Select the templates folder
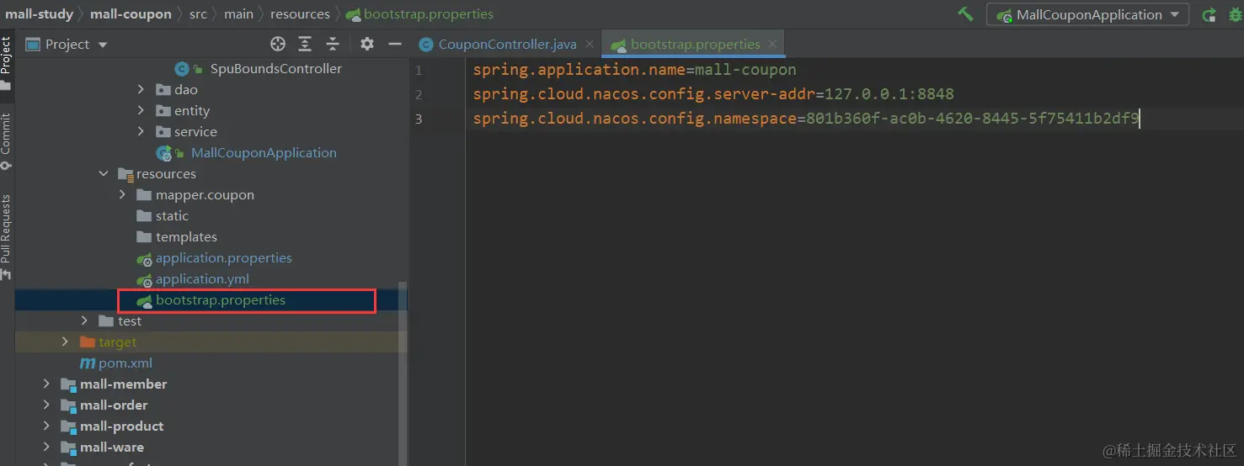1244x466 pixels. tap(186, 237)
